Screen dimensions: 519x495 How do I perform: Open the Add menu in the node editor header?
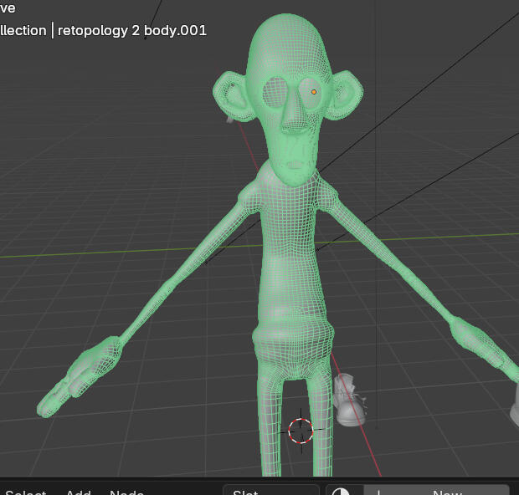[78, 492]
